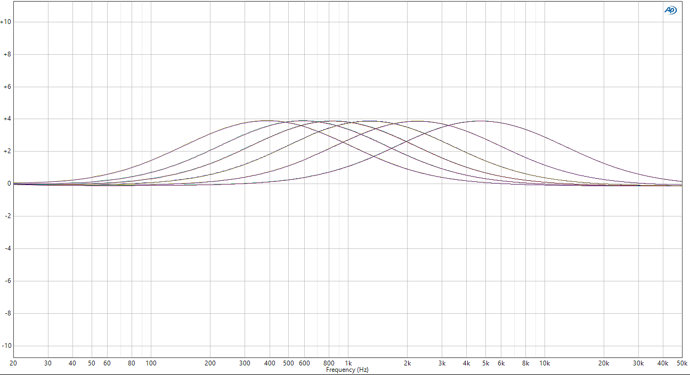Click the '-6' level axis label
The width and height of the screenshot is (690, 375).
pos(7,281)
